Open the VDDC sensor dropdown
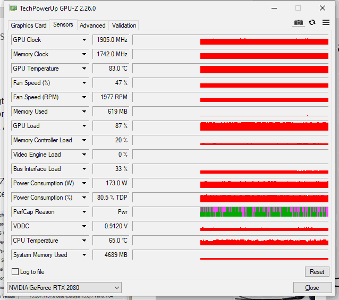339x300 pixels. (x=84, y=226)
